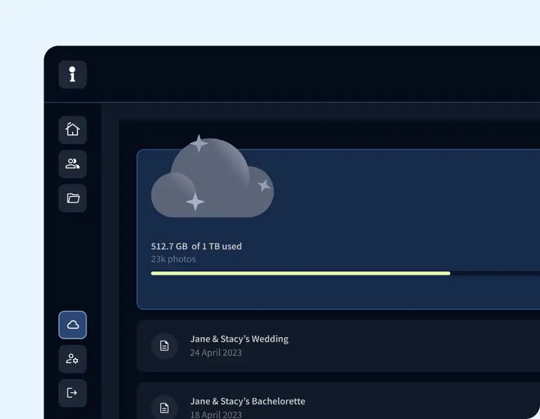
Task: Open the Folders section in sidebar
Action: click(72, 198)
